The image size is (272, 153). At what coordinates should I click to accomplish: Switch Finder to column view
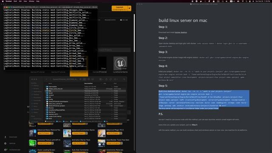pos(88,79)
